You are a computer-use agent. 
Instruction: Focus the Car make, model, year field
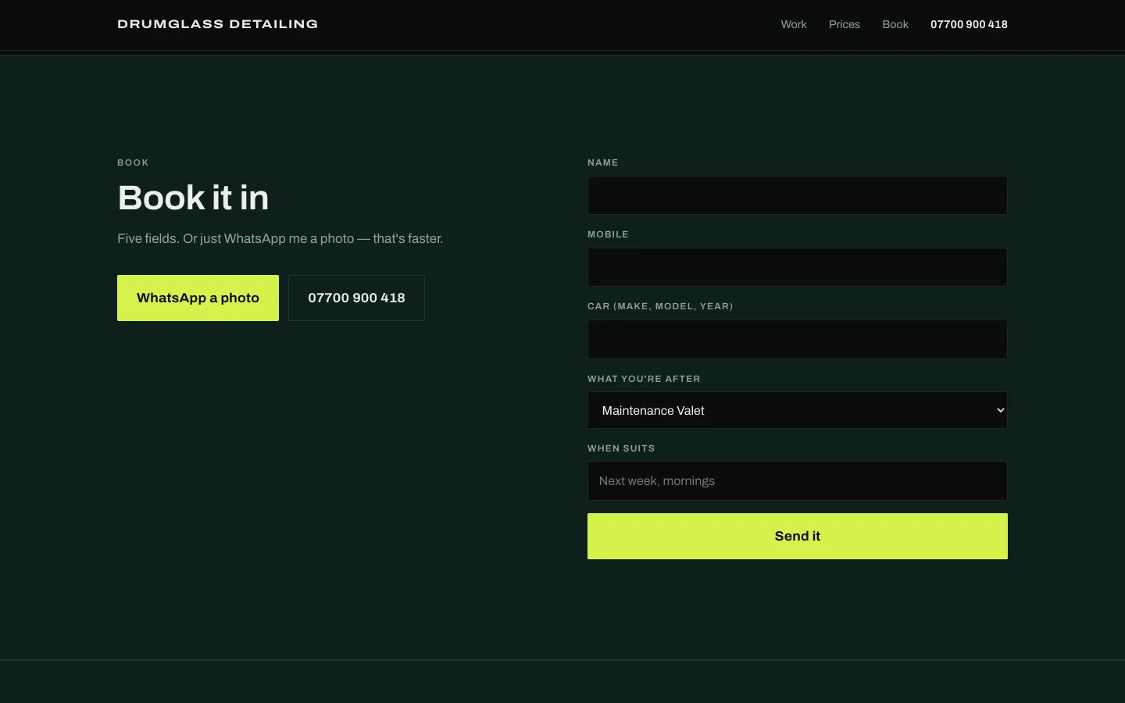pyautogui.click(x=798, y=339)
